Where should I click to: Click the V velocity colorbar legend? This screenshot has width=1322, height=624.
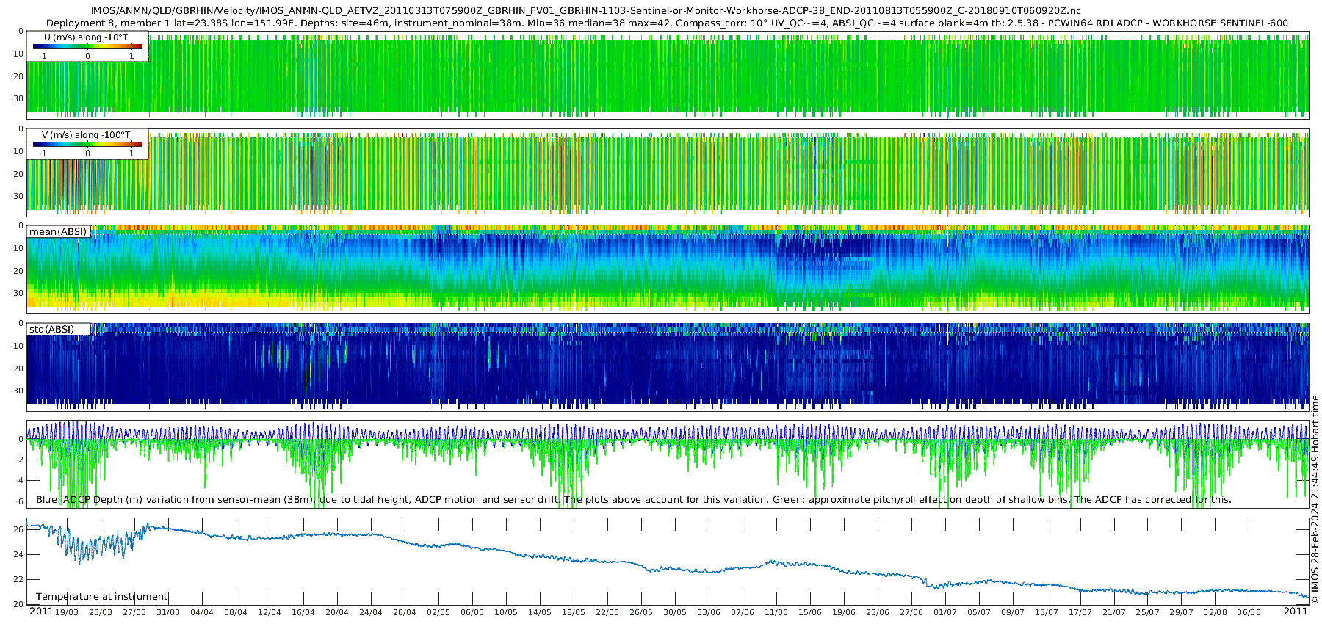[x=87, y=144]
